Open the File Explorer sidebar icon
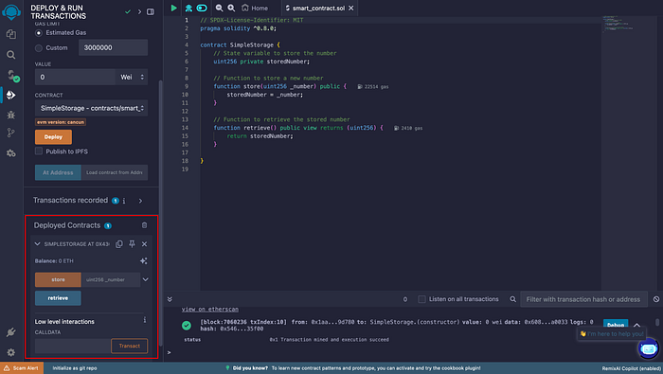Viewport: 663px width, 374px height. click(11, 34)
